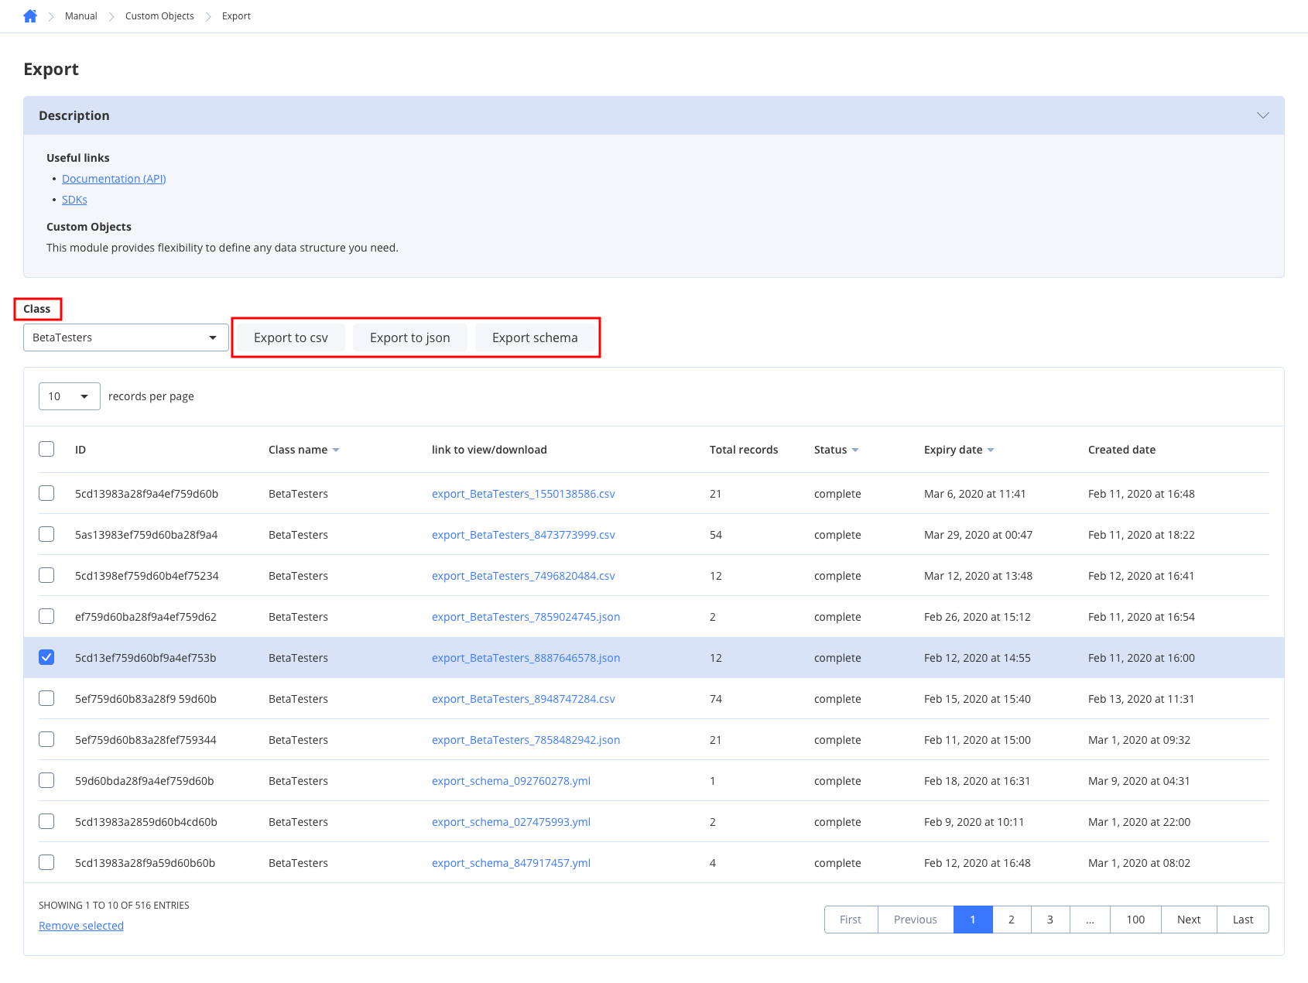This screenshot has width=1308, height=983.
Task: Click 'Feb 13, 2020 at 11:31' created cell
Action: pyautogui.click(x=1141, y=699)
